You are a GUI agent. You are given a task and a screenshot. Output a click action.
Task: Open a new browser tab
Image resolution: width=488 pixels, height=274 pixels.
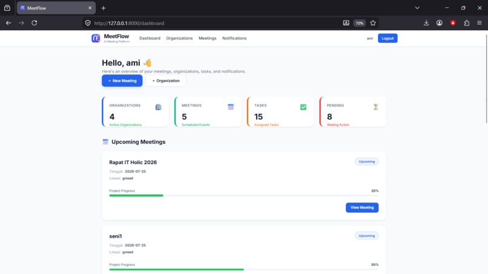point(104,8)
